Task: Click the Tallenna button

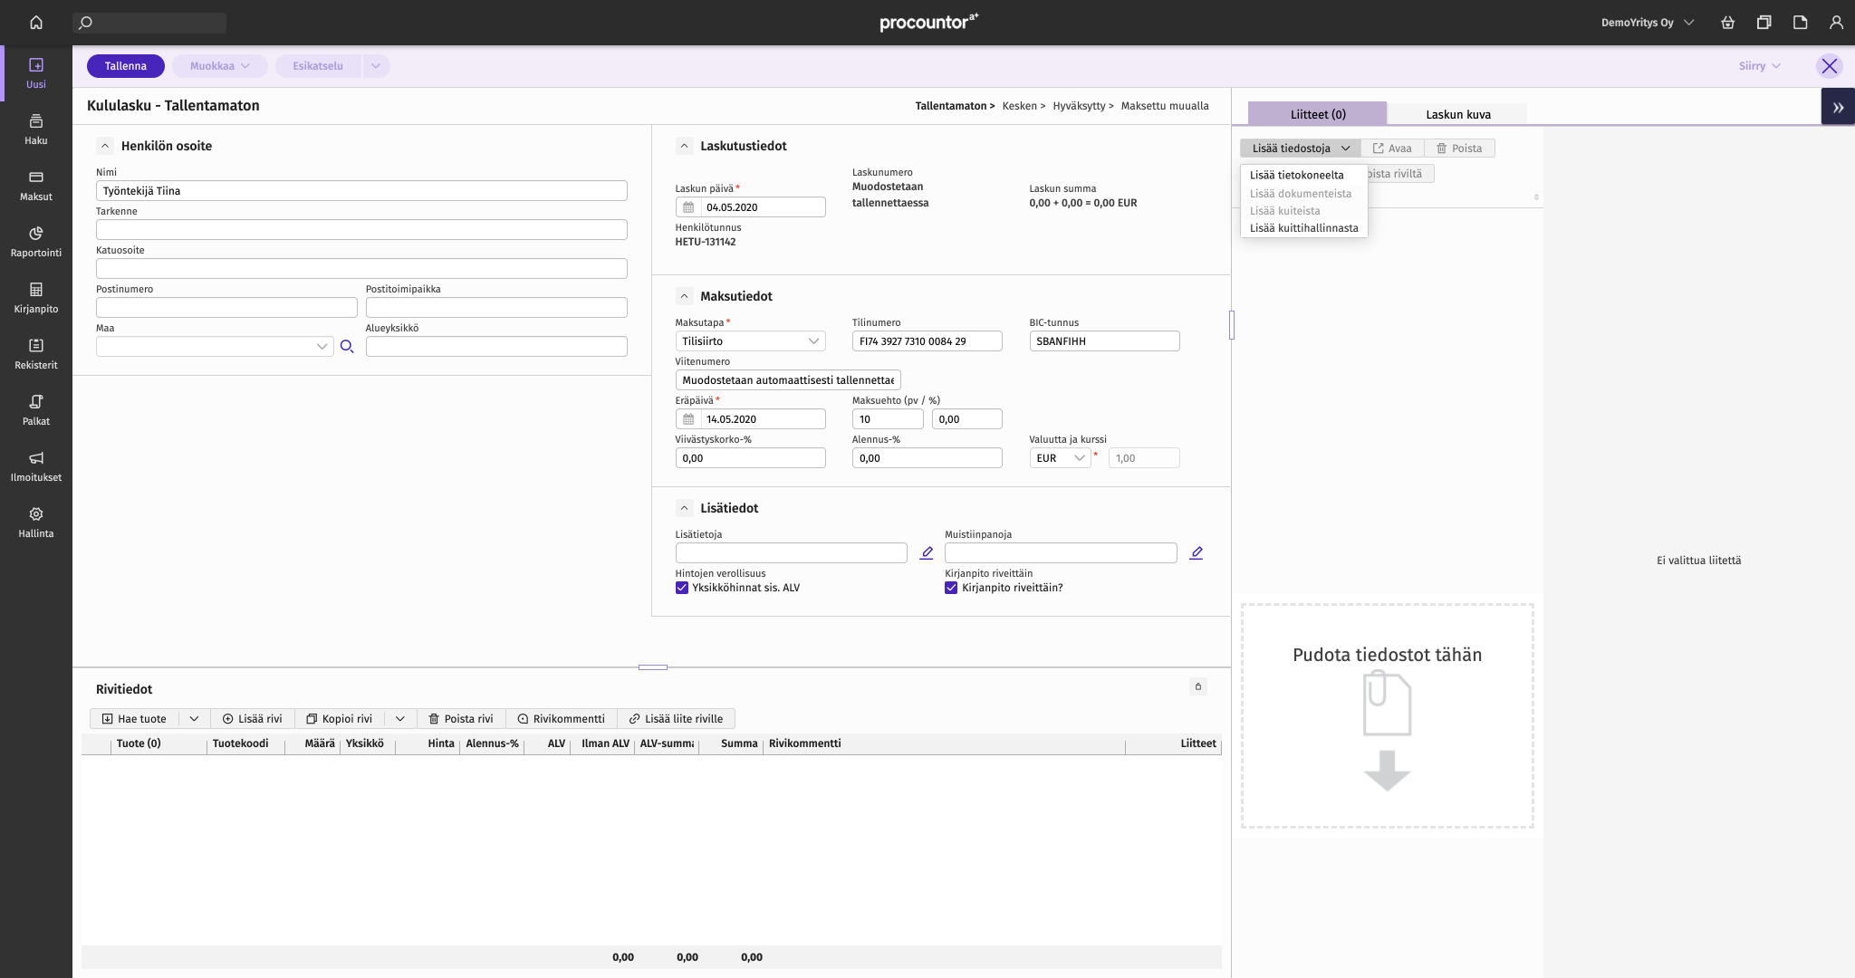Action: (125, 66)
